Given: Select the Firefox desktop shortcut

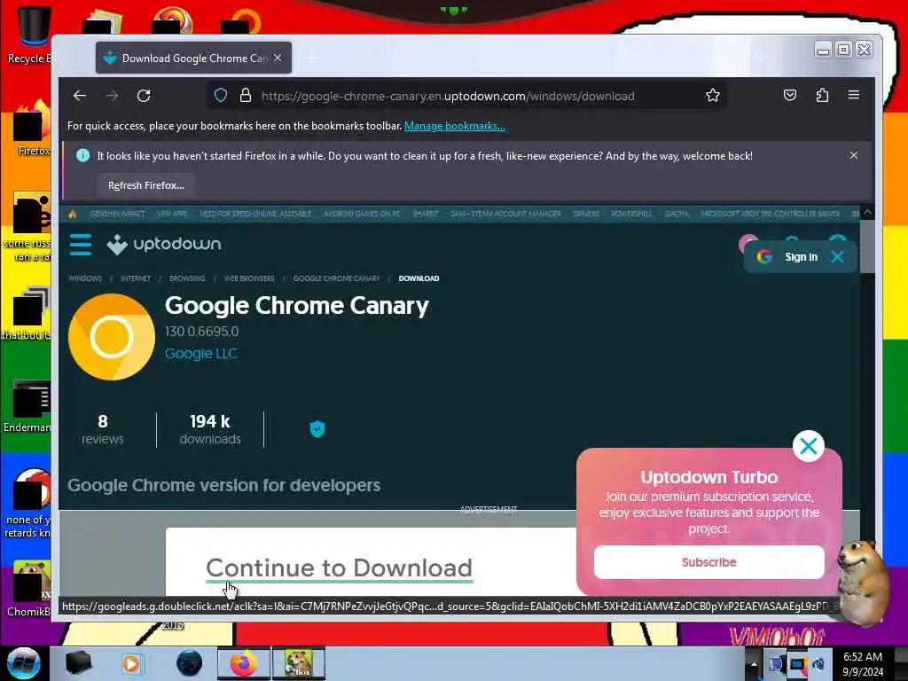Looking at the screenshot, I should (x=32, y=129).
